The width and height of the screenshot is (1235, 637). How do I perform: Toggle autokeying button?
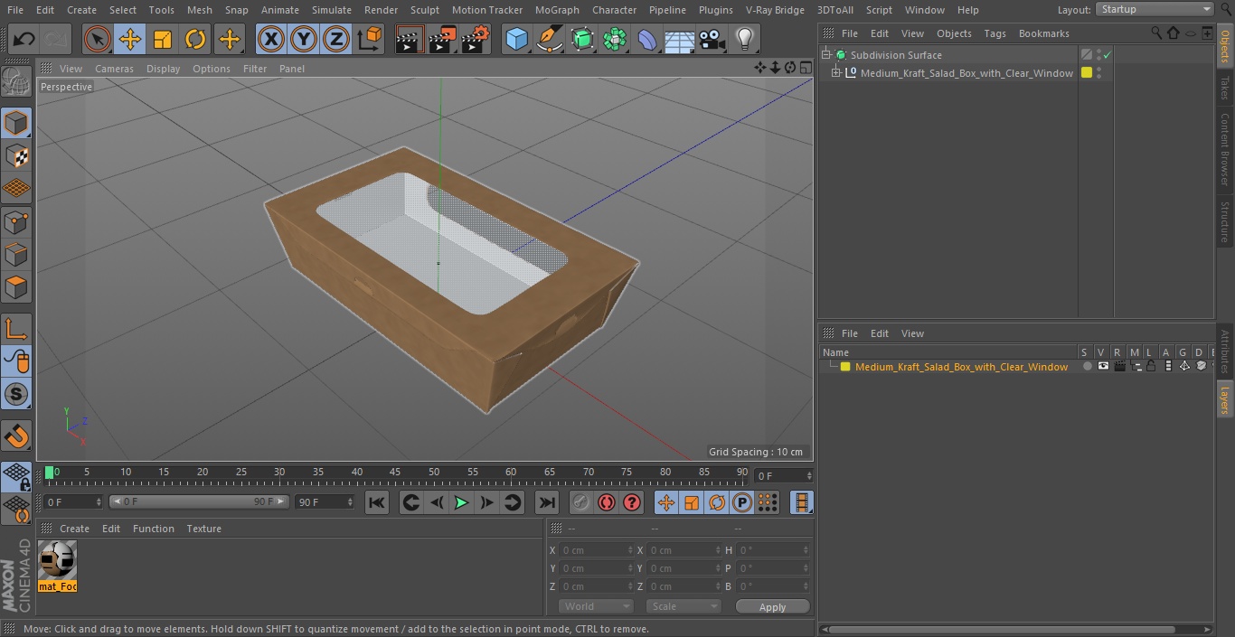(x=607, y=502)
